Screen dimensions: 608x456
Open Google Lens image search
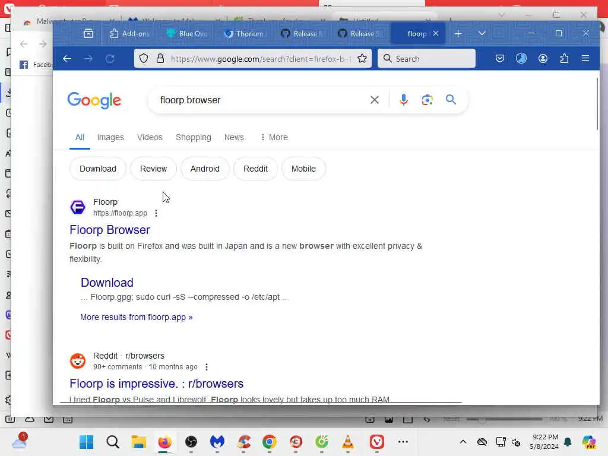427,100
